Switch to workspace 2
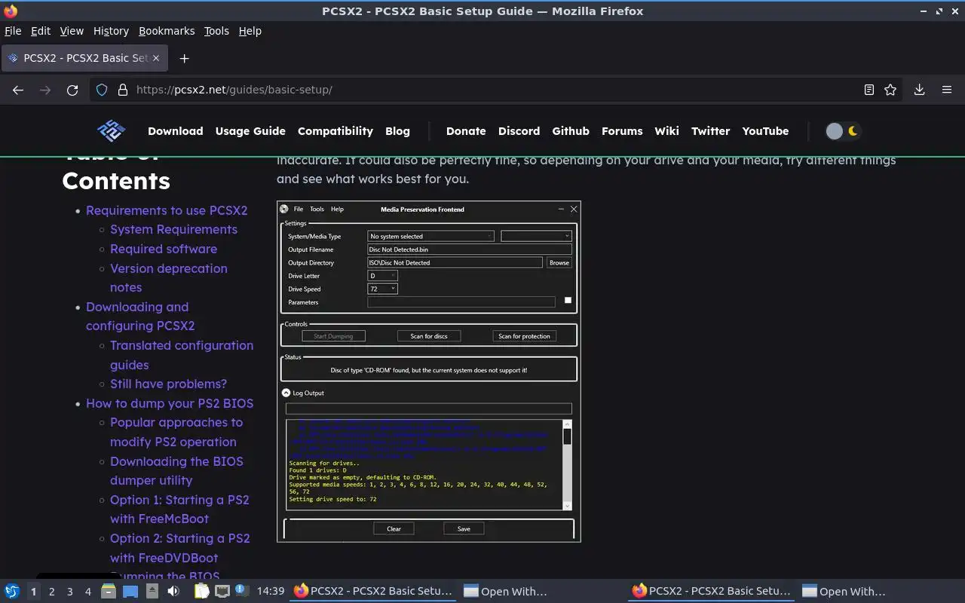The width and height of the screenshot is (965, 603). click(52, 592)
